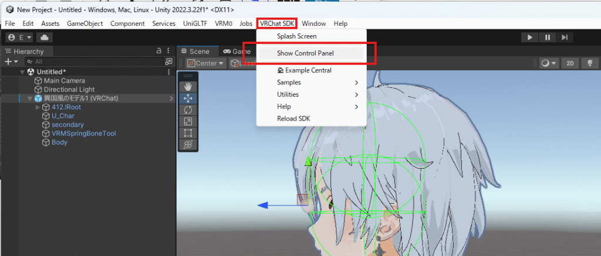Click the Unity logo in title bar

(x=9, y=9)
